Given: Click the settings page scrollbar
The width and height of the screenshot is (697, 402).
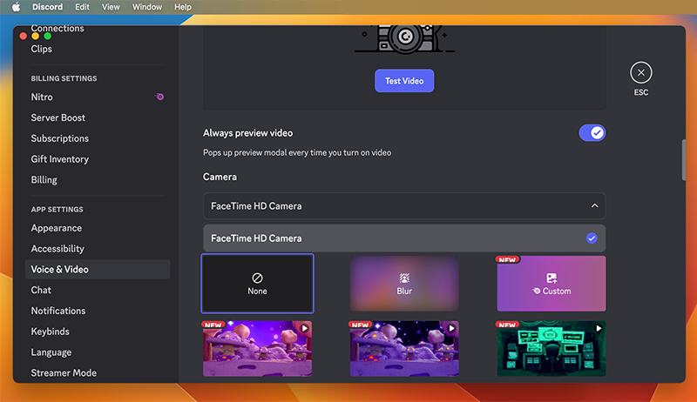Looking at the screenshot, I should (684, 158).
